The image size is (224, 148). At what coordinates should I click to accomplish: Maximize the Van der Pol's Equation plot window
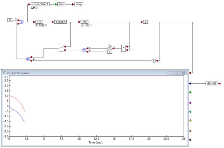(177, 73)
